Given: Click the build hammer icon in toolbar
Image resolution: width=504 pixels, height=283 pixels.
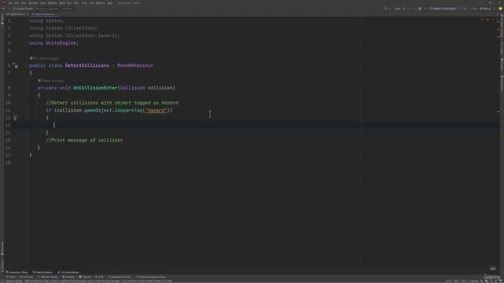Looking at the screenshot, I should coord(385,9).
